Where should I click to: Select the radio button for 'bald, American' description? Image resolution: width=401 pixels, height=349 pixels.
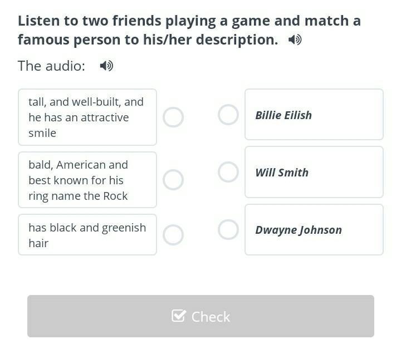173,179
